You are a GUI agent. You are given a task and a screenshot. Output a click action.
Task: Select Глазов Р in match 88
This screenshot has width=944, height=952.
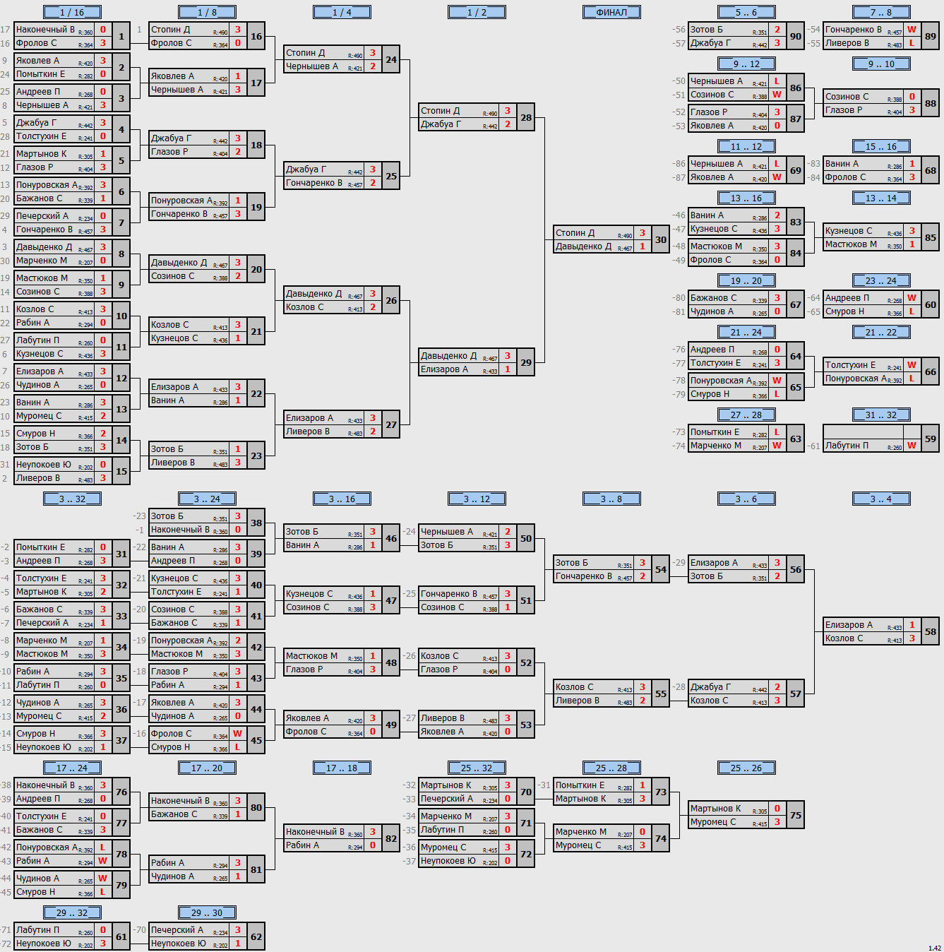pos(844,110)
